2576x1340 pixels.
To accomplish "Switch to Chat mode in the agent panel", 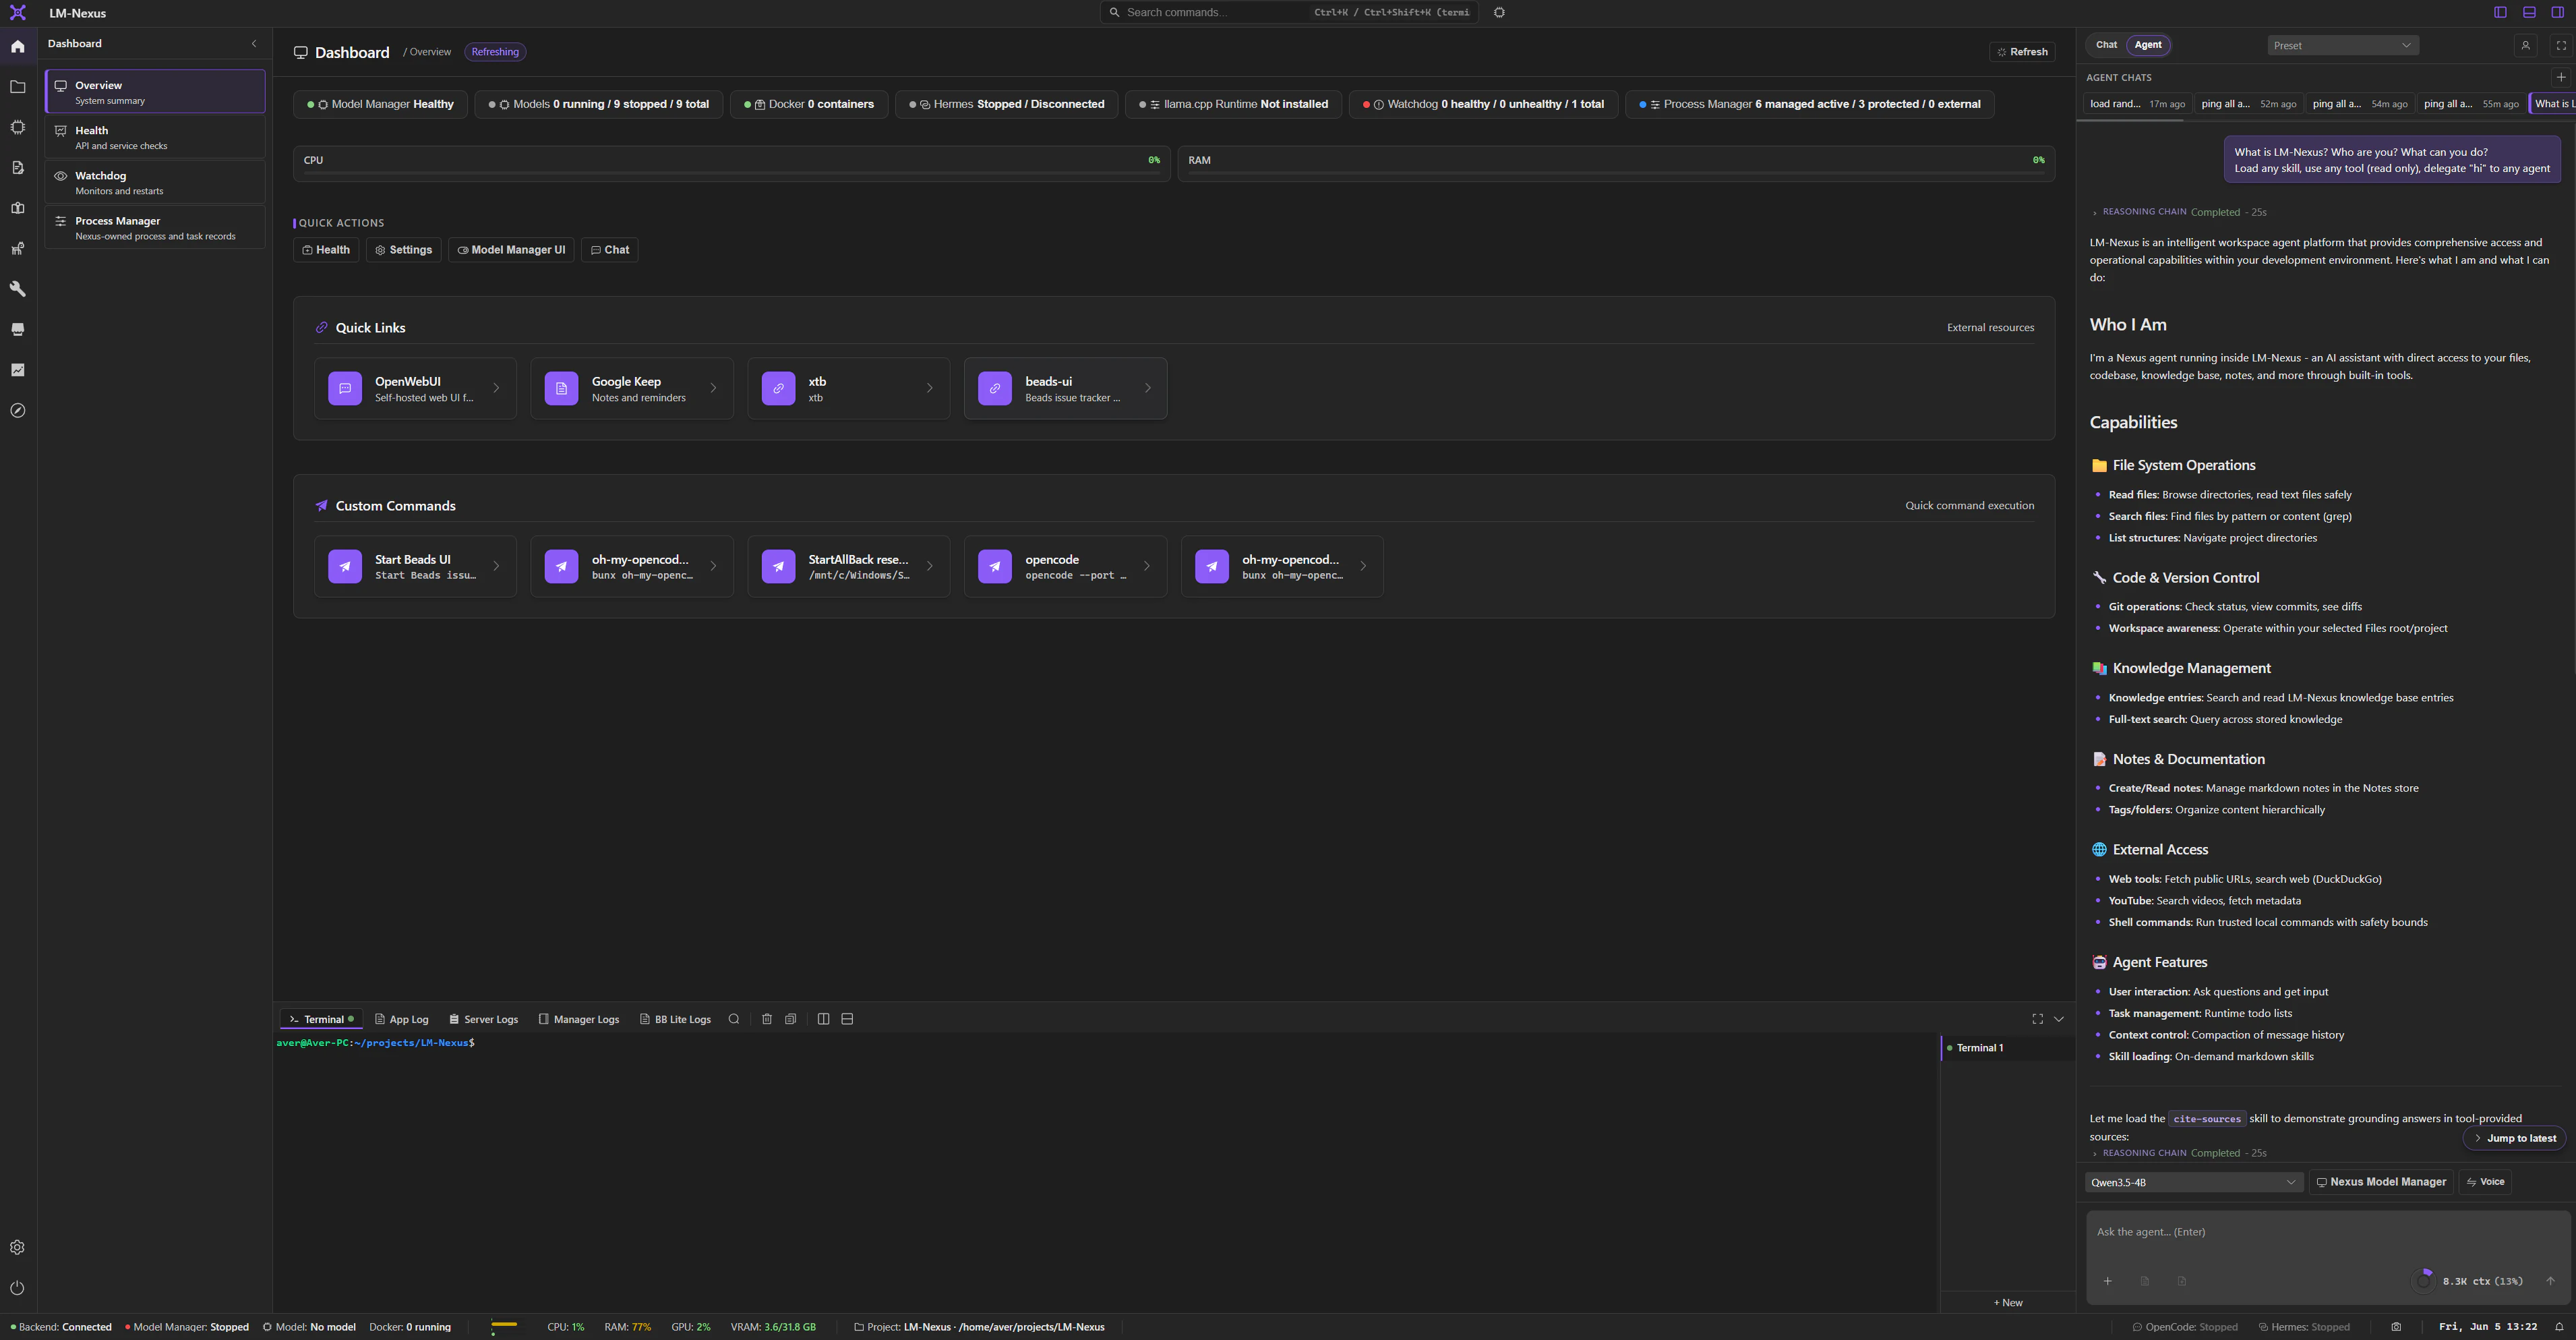I will point(2106,45).
